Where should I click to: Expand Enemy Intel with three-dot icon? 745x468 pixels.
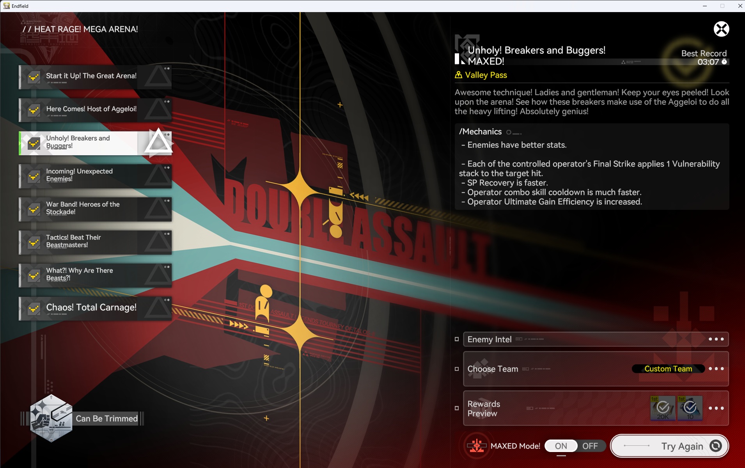click(716, 339)
